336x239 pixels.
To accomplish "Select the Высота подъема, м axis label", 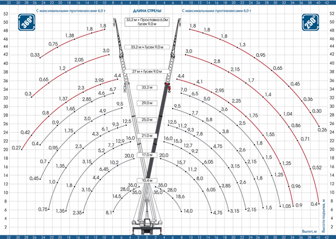I will (324, 216).
